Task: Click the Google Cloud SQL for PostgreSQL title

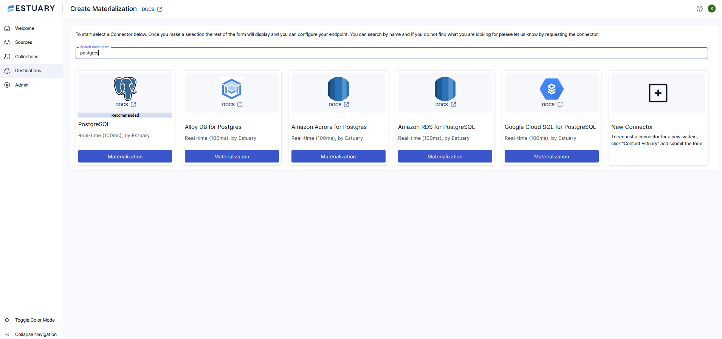Action: [x=550, y=127]
